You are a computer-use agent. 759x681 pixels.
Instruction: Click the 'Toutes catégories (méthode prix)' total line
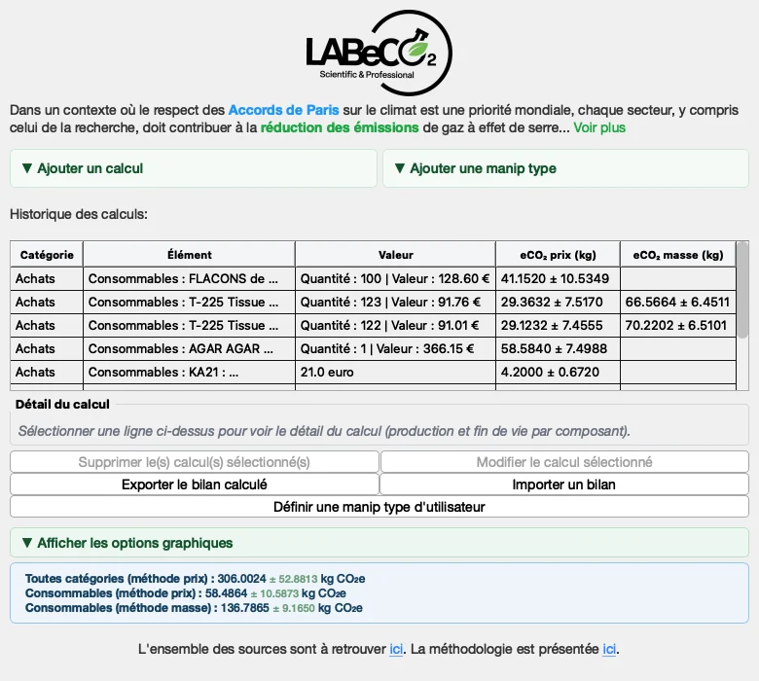click(x=195, y=579)
